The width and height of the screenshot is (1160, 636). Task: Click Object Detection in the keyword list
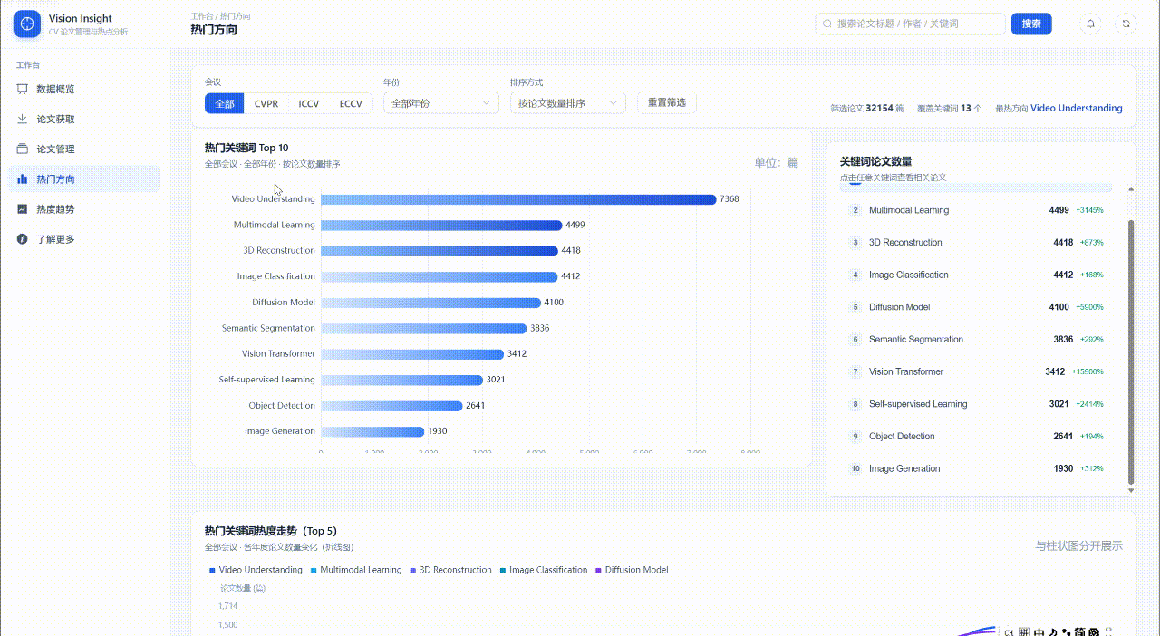(x=977, y=437)
